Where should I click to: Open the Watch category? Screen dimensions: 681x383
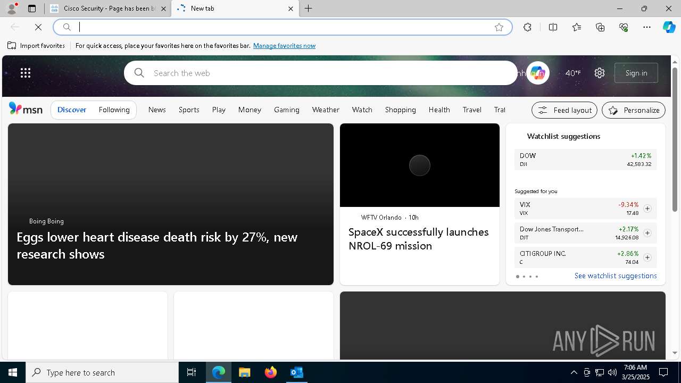tap(362, 110)
